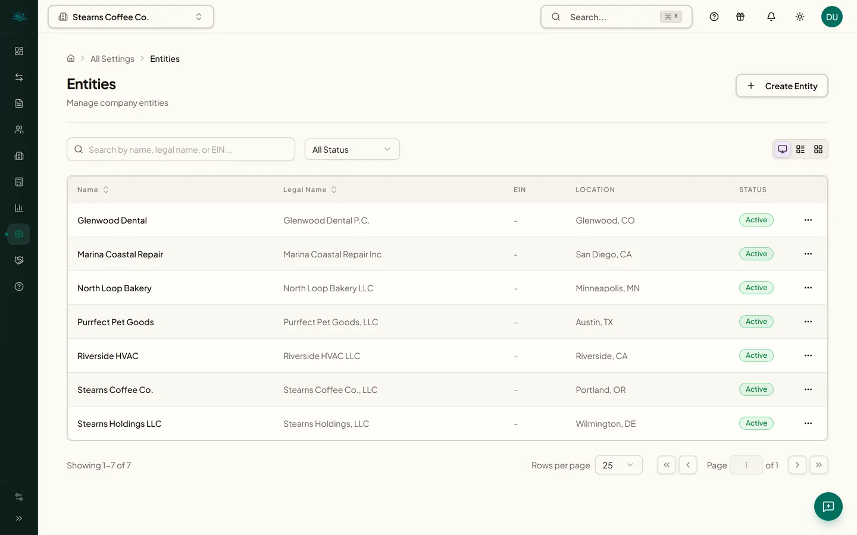The image size is (857, 535).
Task: Click the Entities breadcrumb
Action: click(165, 58)
